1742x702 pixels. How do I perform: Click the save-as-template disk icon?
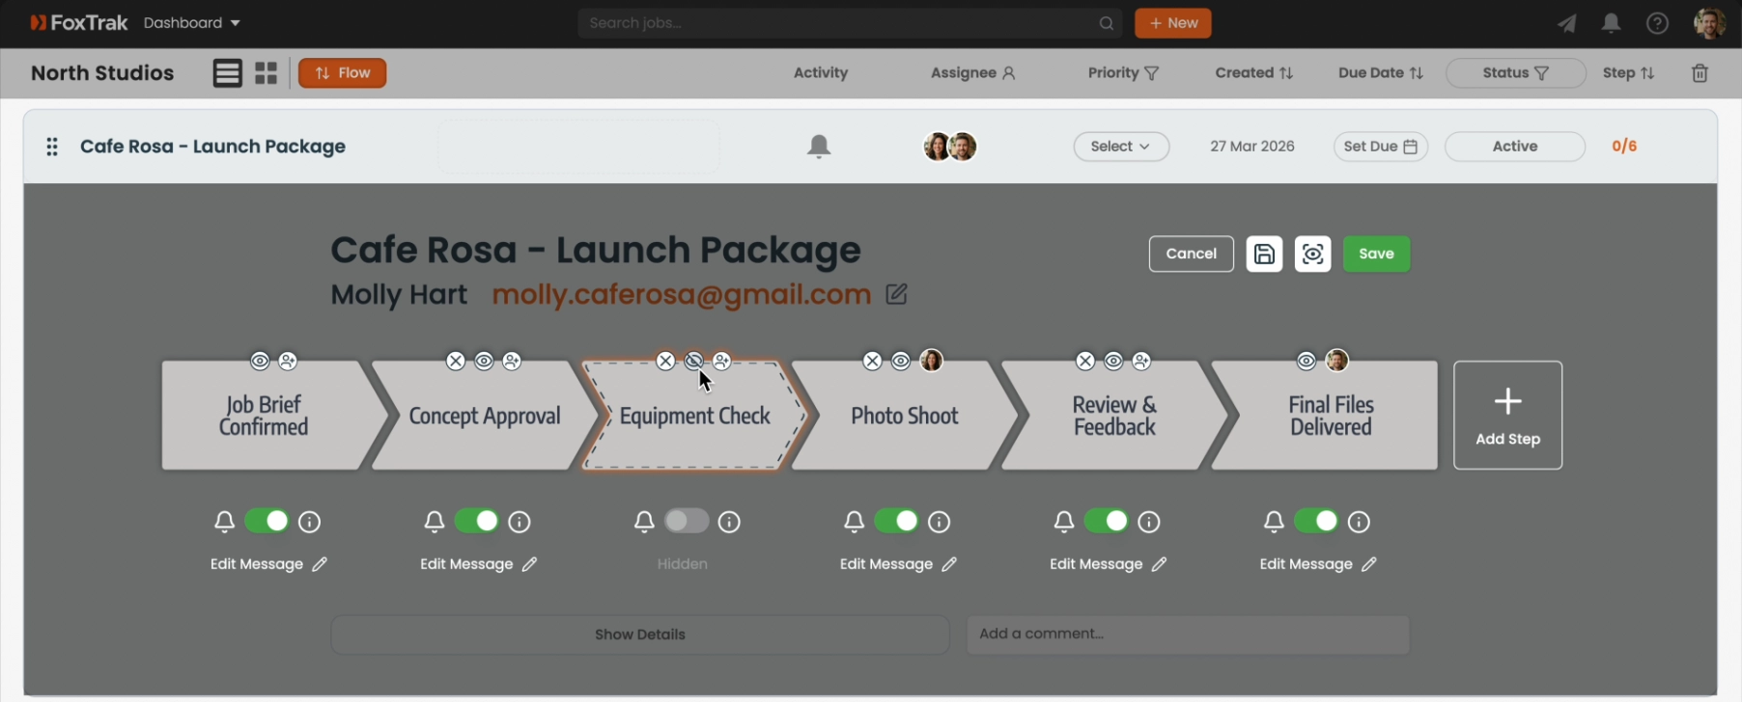1264,254
